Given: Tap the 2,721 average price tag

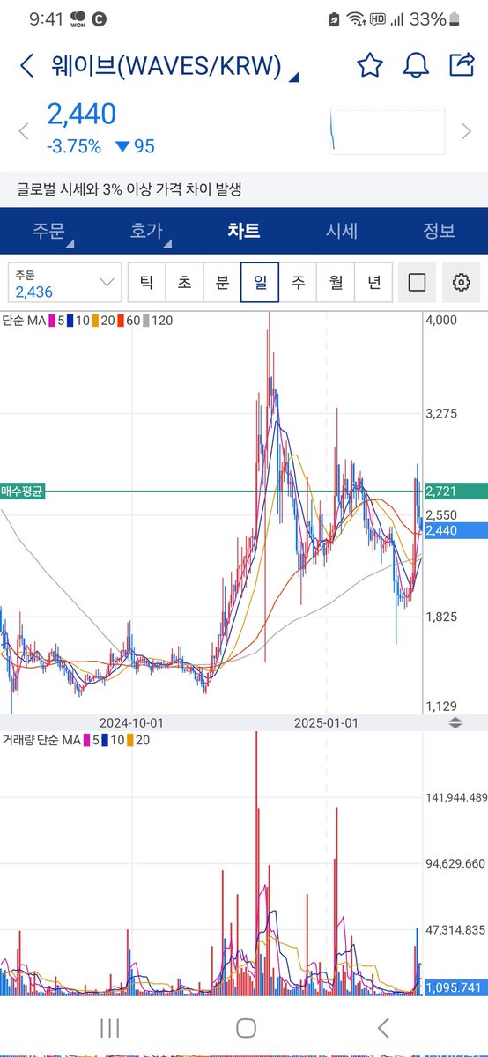Looking at the screenshot, I should click(x=454, y=492).
